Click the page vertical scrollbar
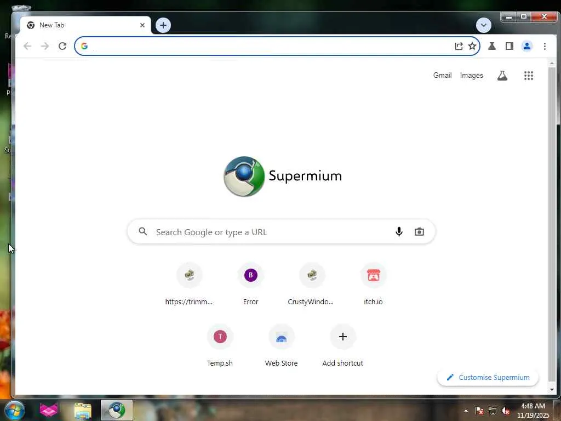The width and height of the screenshot is (561, 421). pyautogui.click(x=552, y=225)
